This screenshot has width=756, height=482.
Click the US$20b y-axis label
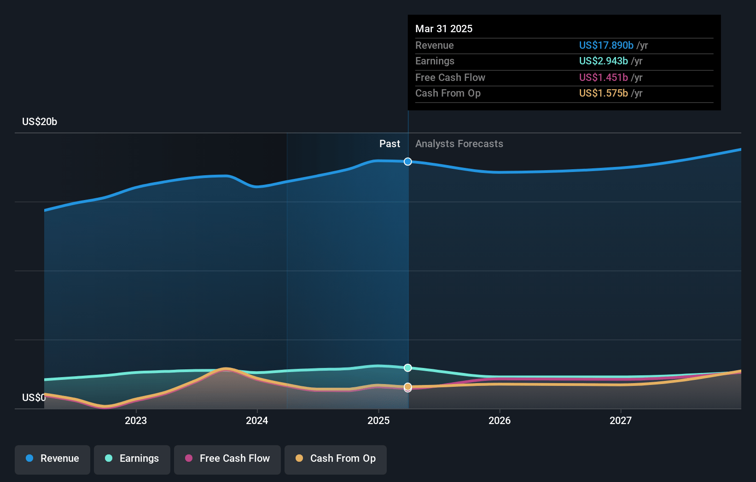[x=40, y=122]
